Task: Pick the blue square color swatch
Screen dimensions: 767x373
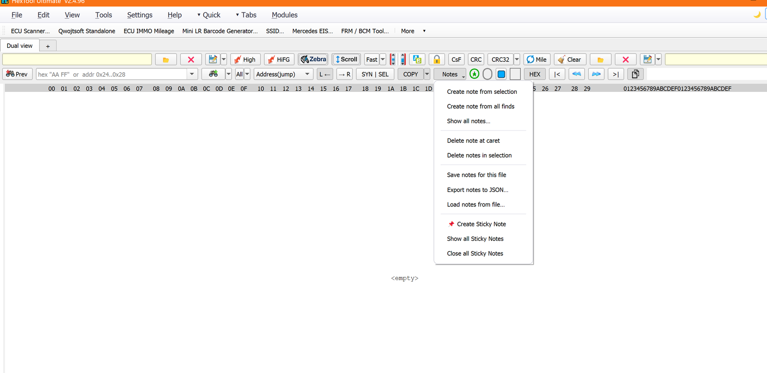Action: [501, 74]
